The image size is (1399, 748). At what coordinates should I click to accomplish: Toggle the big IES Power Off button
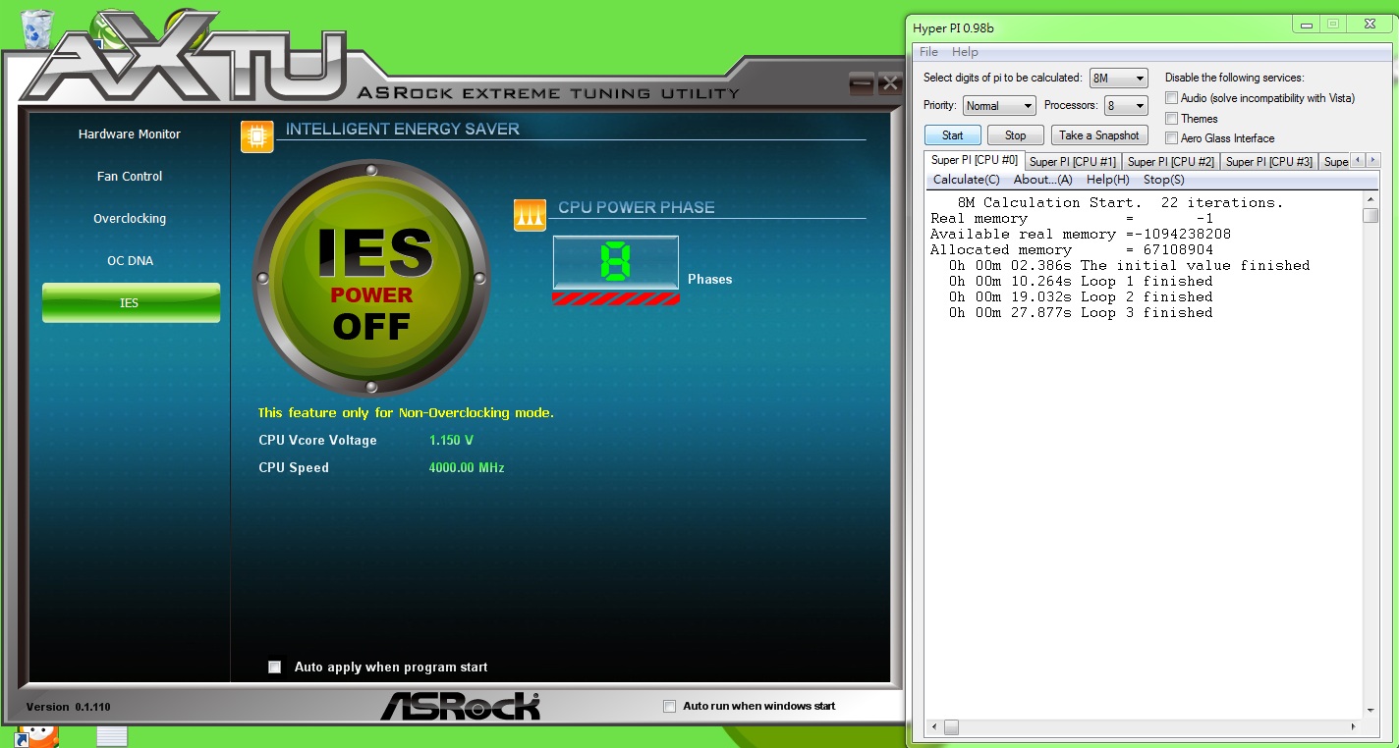click(x=371, y=279)
